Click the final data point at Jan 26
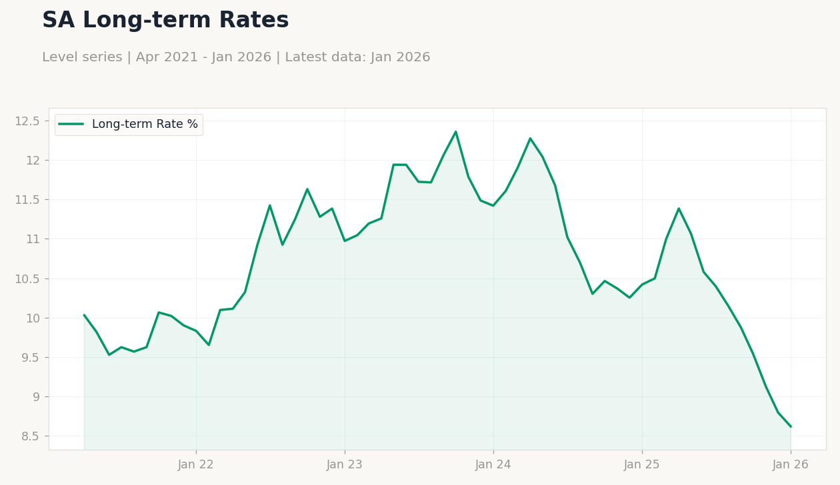Viewport: 840px width, 485px height. pyautogui.click(x=791, y=426)
